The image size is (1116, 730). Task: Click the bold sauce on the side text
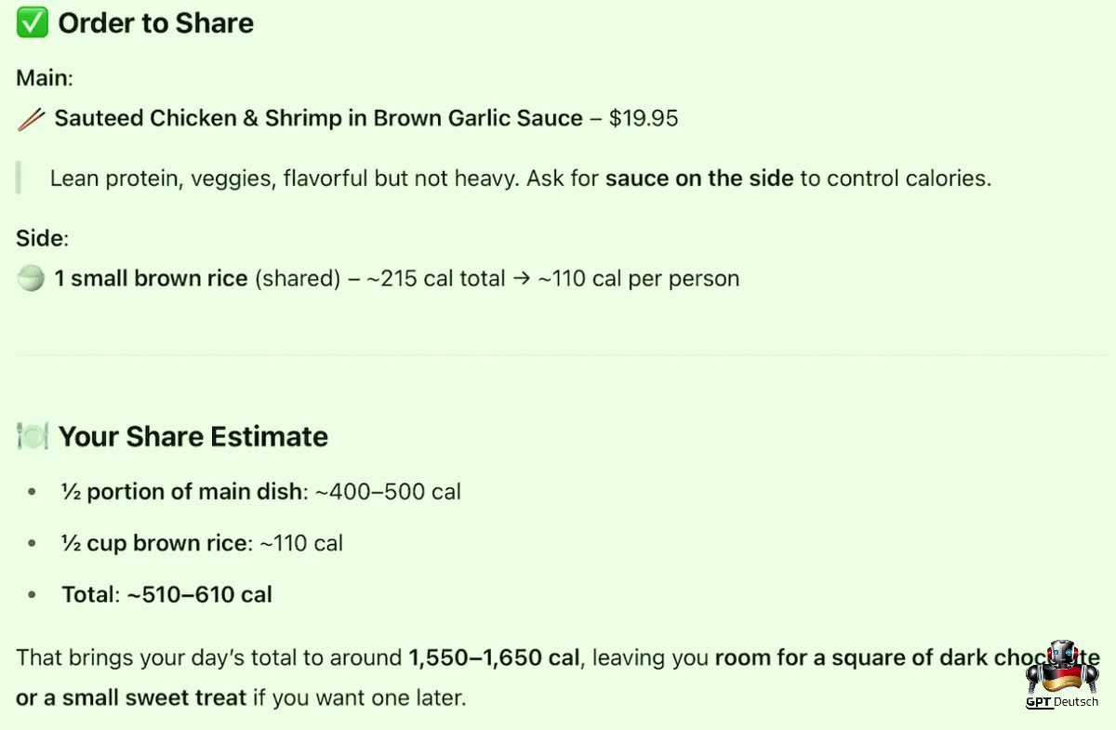[x=699, y=178]
